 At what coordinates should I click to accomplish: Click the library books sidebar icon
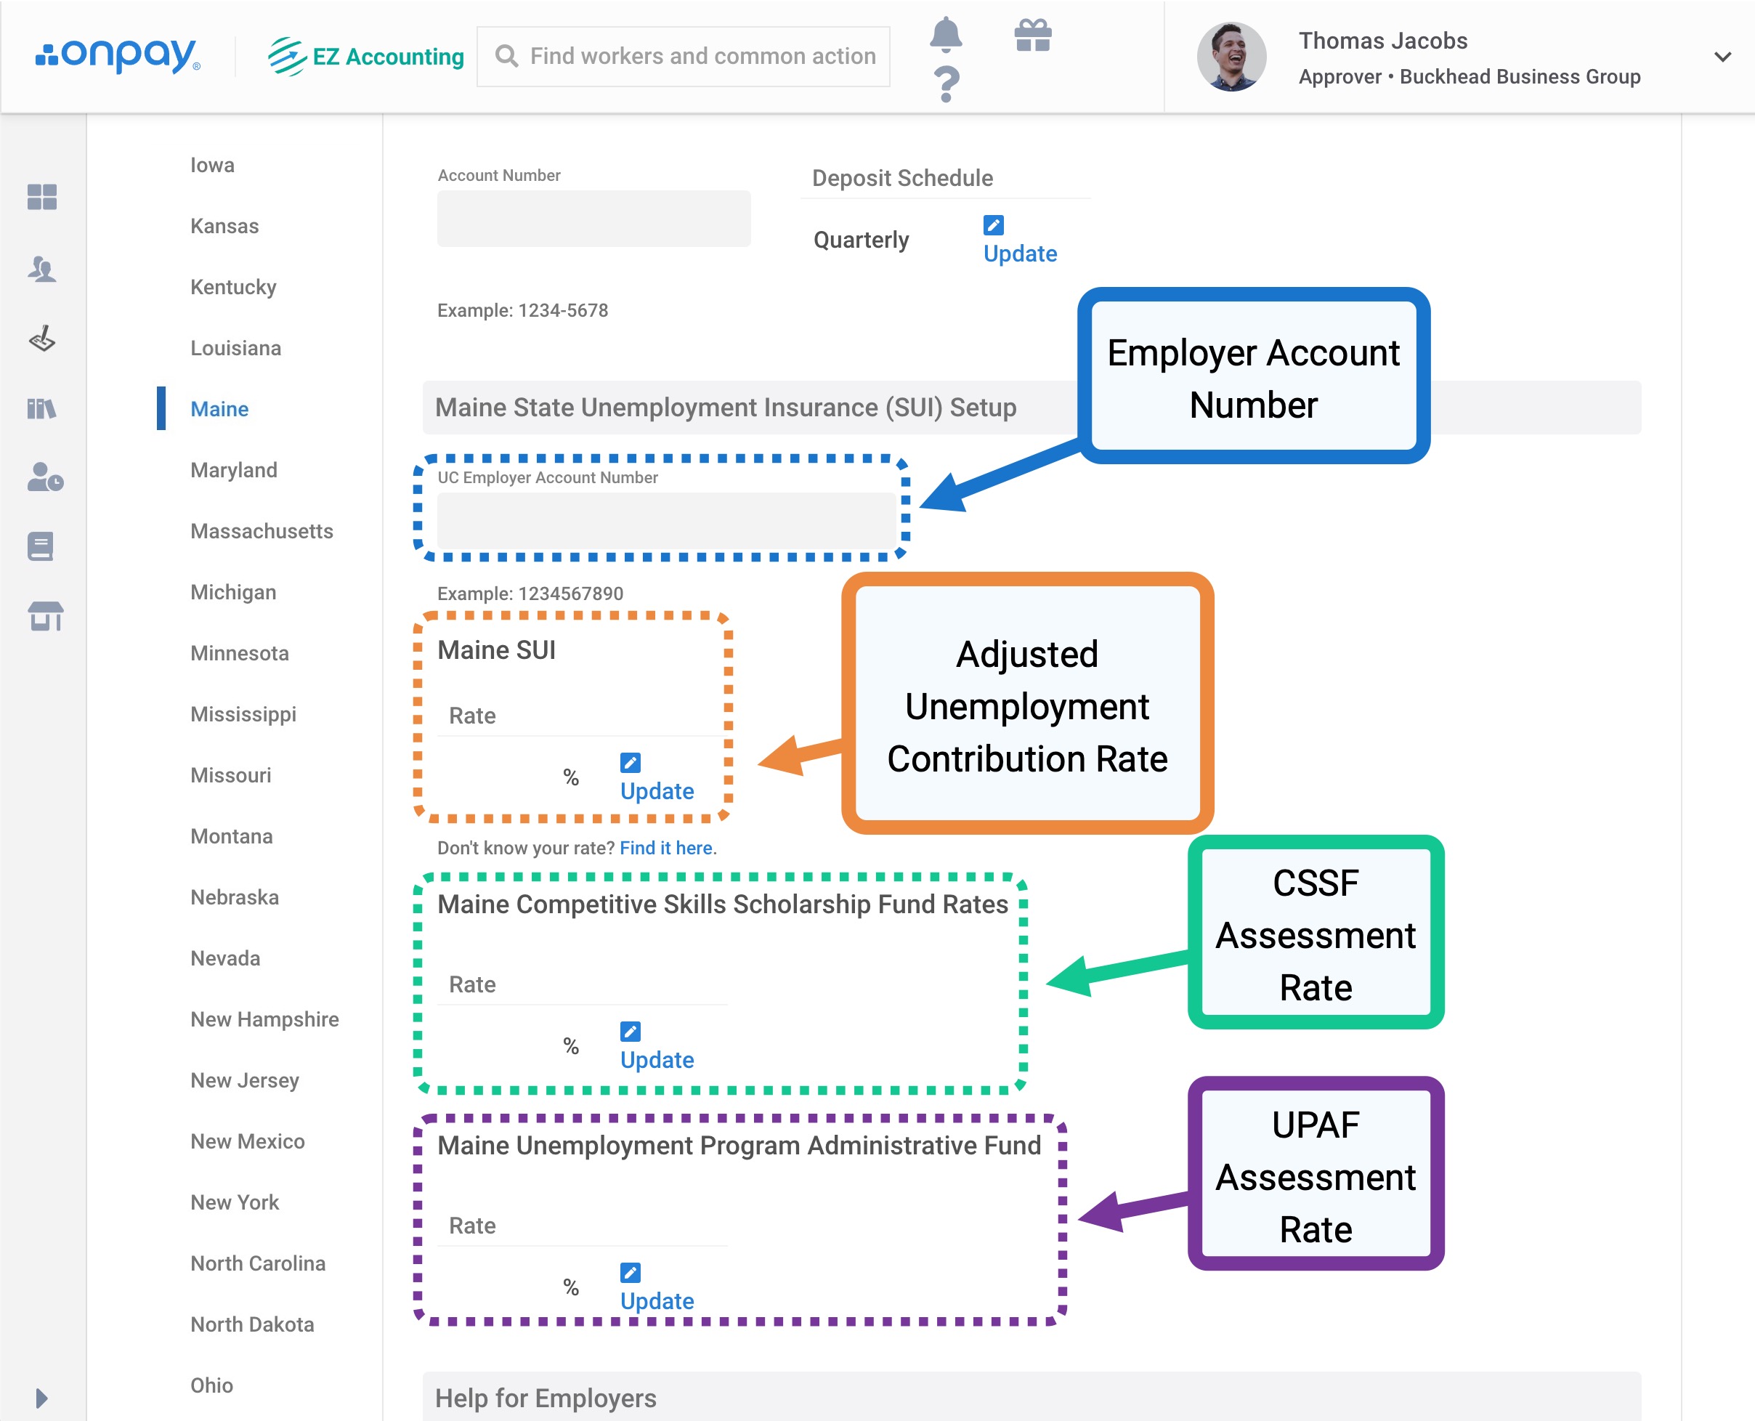pyautogui.click(x=41, y=408)
